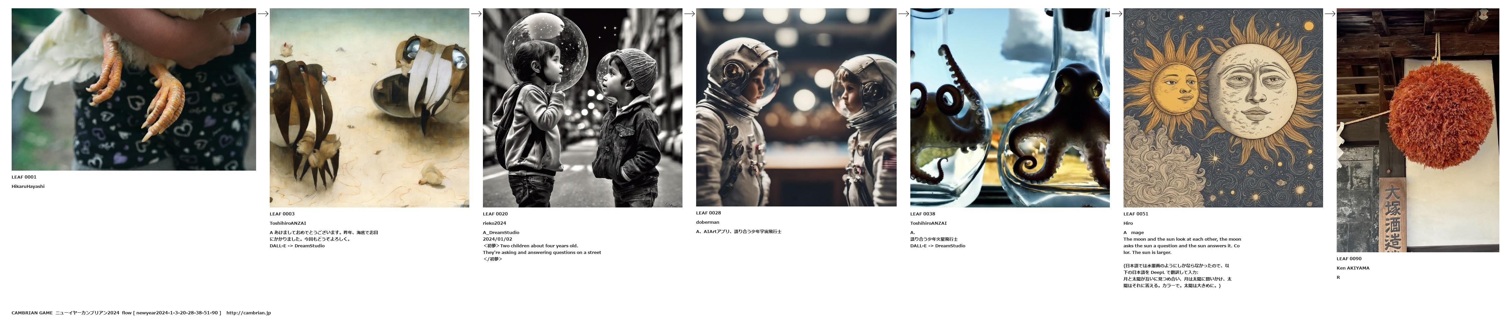Open the octopus in glass bottle image

tap(1009, 108)
